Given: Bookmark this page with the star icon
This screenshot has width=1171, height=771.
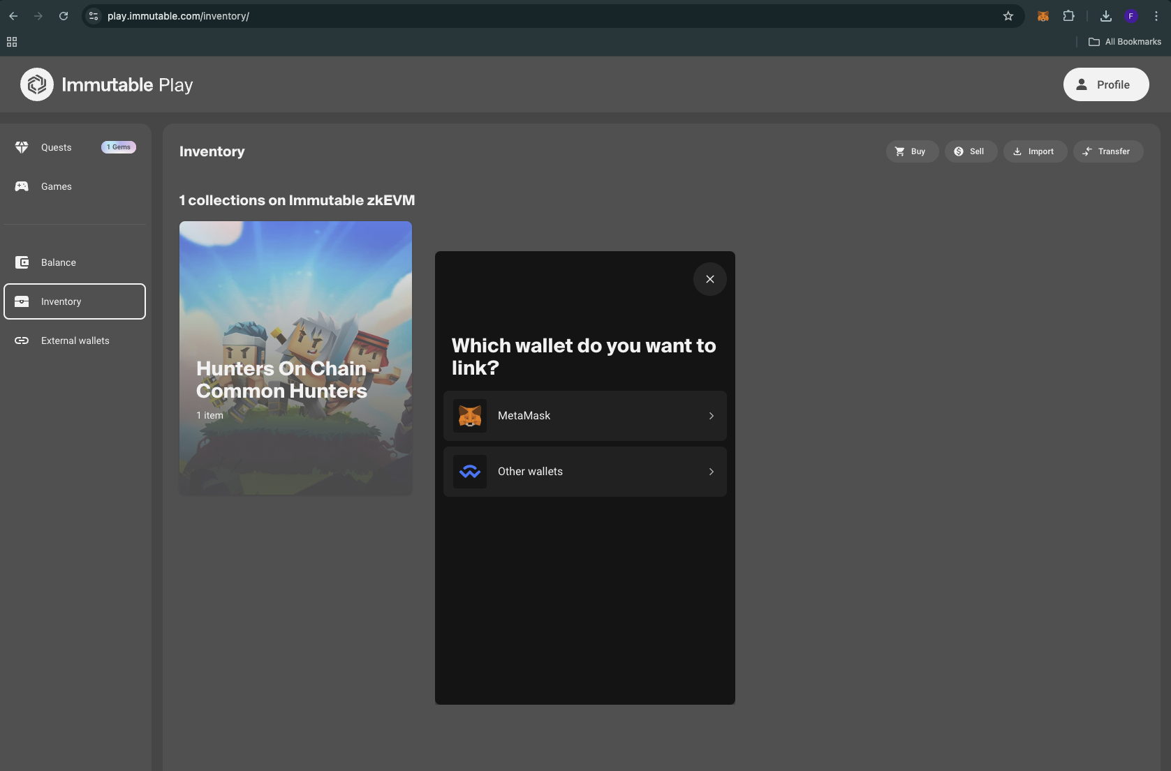Looking at the screenshot, I should [x=1008, y=16].
